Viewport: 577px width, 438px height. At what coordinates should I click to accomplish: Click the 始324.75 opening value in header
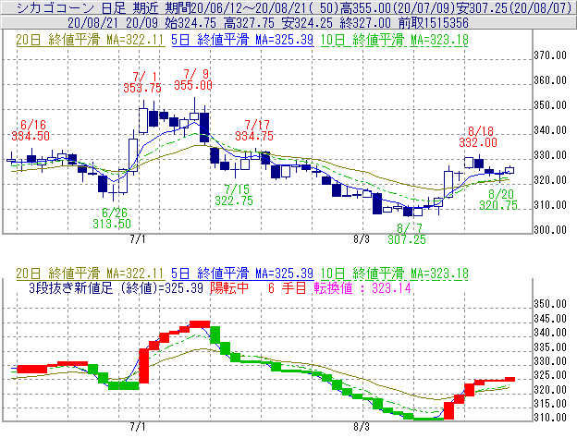click(190, 23)
